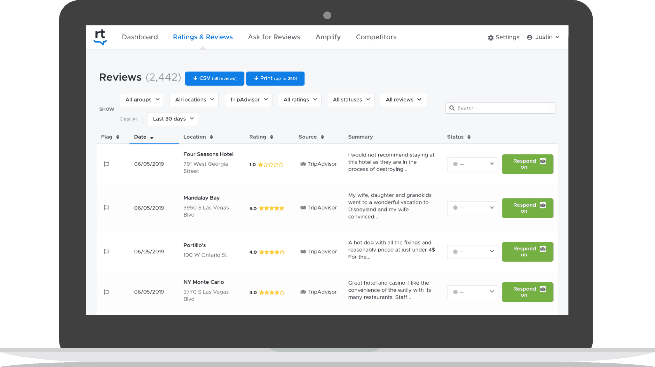Click the TripAdvisor owl icon on Mandalay Bay's row
Screen dimensions: 655x367
coord(303,208)
